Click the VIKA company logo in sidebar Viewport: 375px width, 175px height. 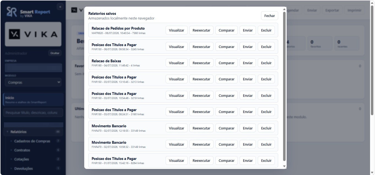point(33,34)
